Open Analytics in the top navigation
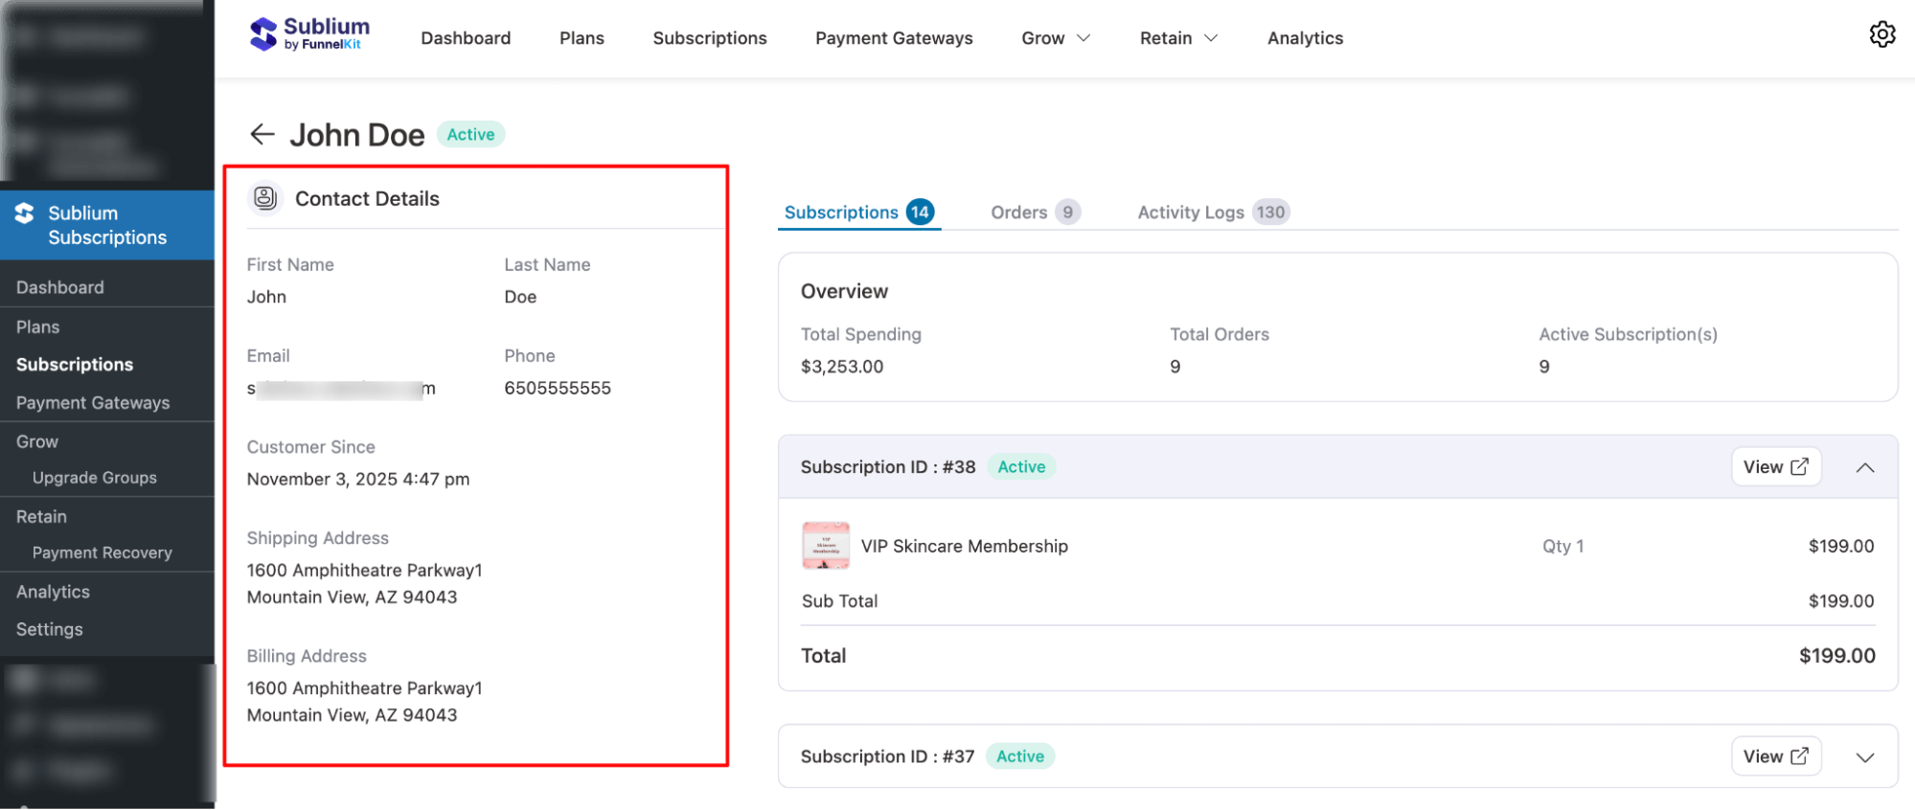Image resolution: width=1915 pixels, height=810 pixels. click(1305, 38)
